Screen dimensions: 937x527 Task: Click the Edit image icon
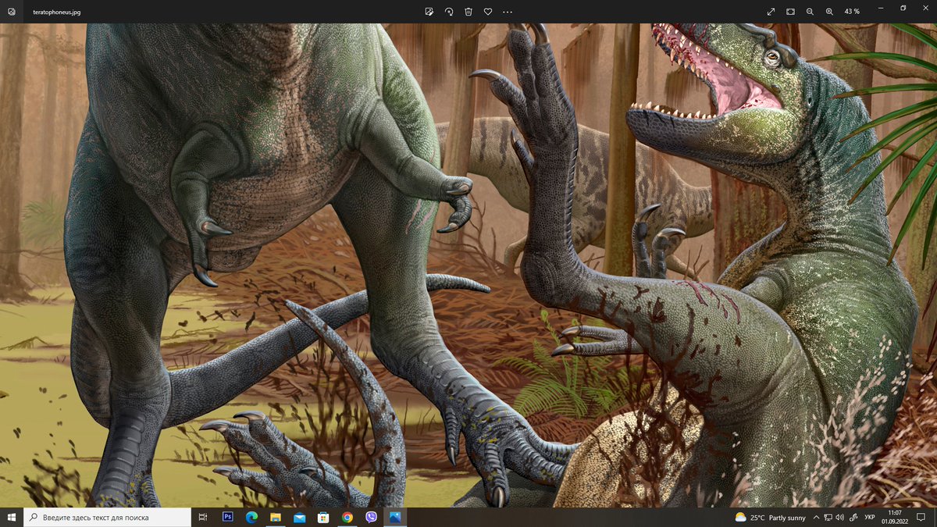point(429,12)
